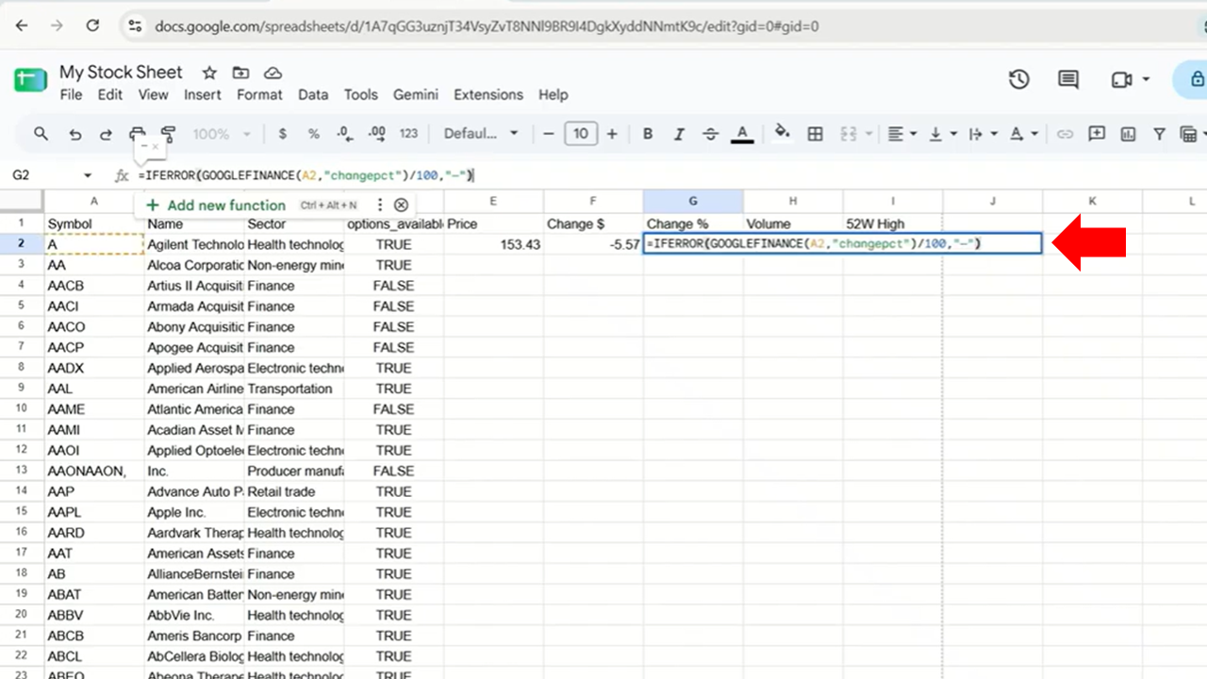Click the undo arrow in toolbar

coord(74,134)
